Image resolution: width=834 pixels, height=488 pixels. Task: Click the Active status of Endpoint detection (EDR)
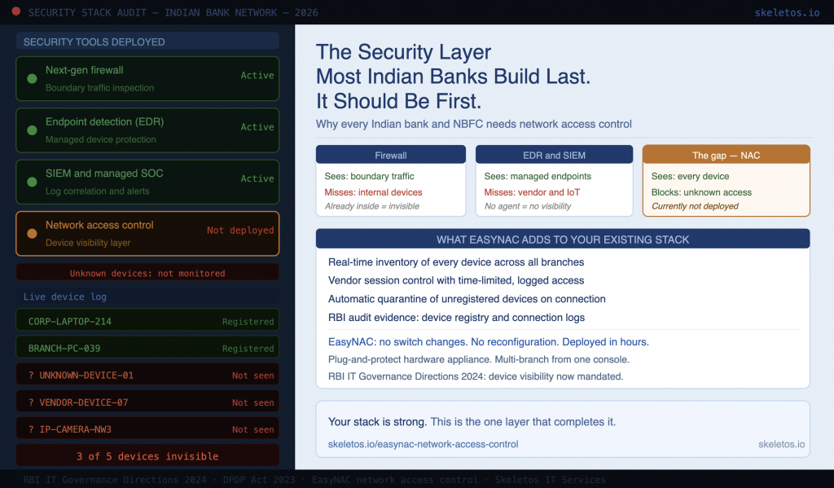pyautogui.click(x=257, y=126)
